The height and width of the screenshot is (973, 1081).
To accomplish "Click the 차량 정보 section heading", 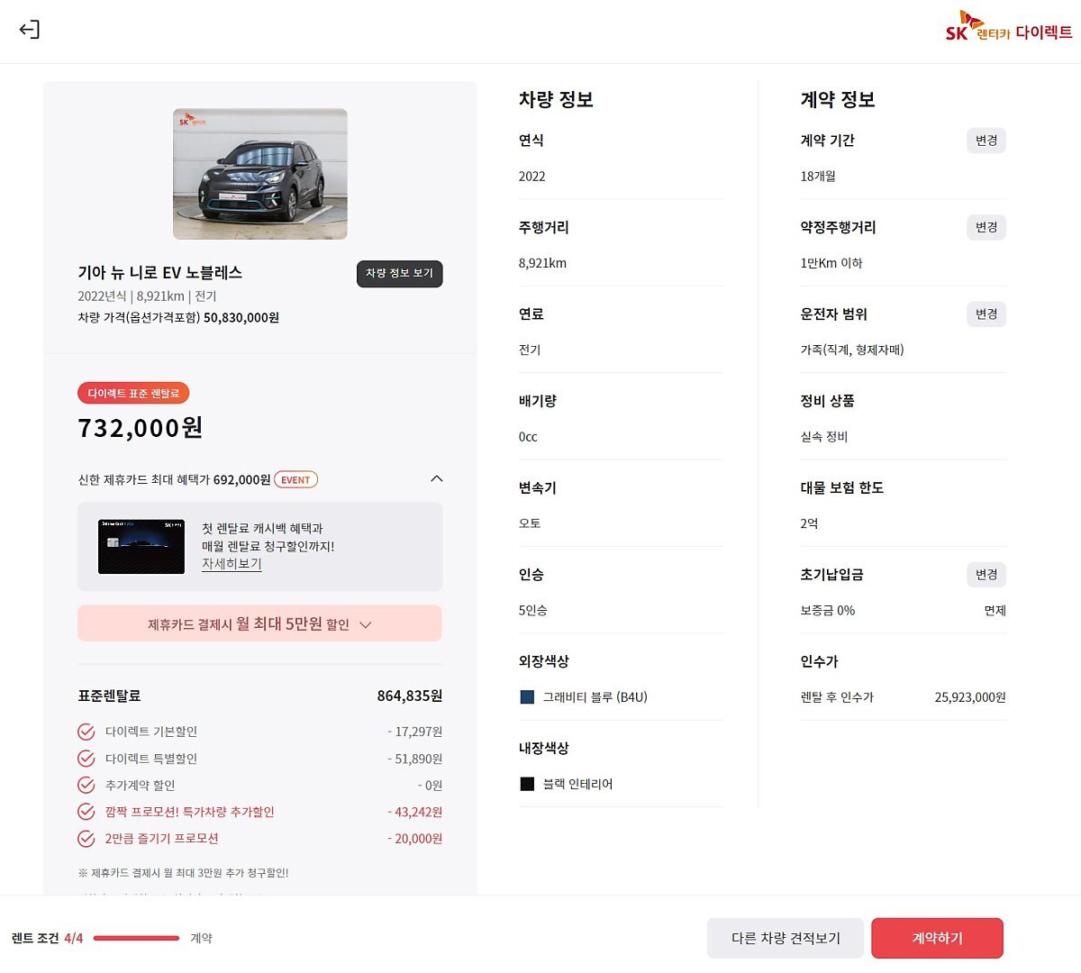I will tap(556, 99).
